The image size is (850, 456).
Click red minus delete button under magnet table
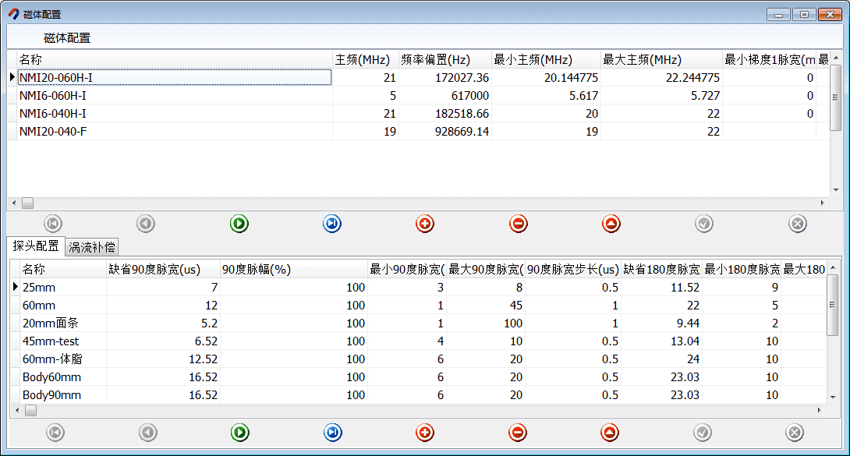[x=519, y=224]
